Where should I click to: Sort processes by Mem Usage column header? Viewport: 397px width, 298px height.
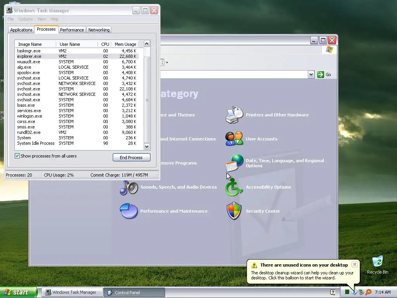125,44
